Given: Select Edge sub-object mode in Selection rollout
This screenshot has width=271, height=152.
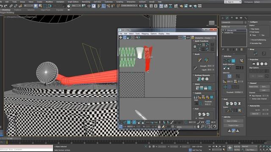Looking at the screenshot, I should coord(229,60).
